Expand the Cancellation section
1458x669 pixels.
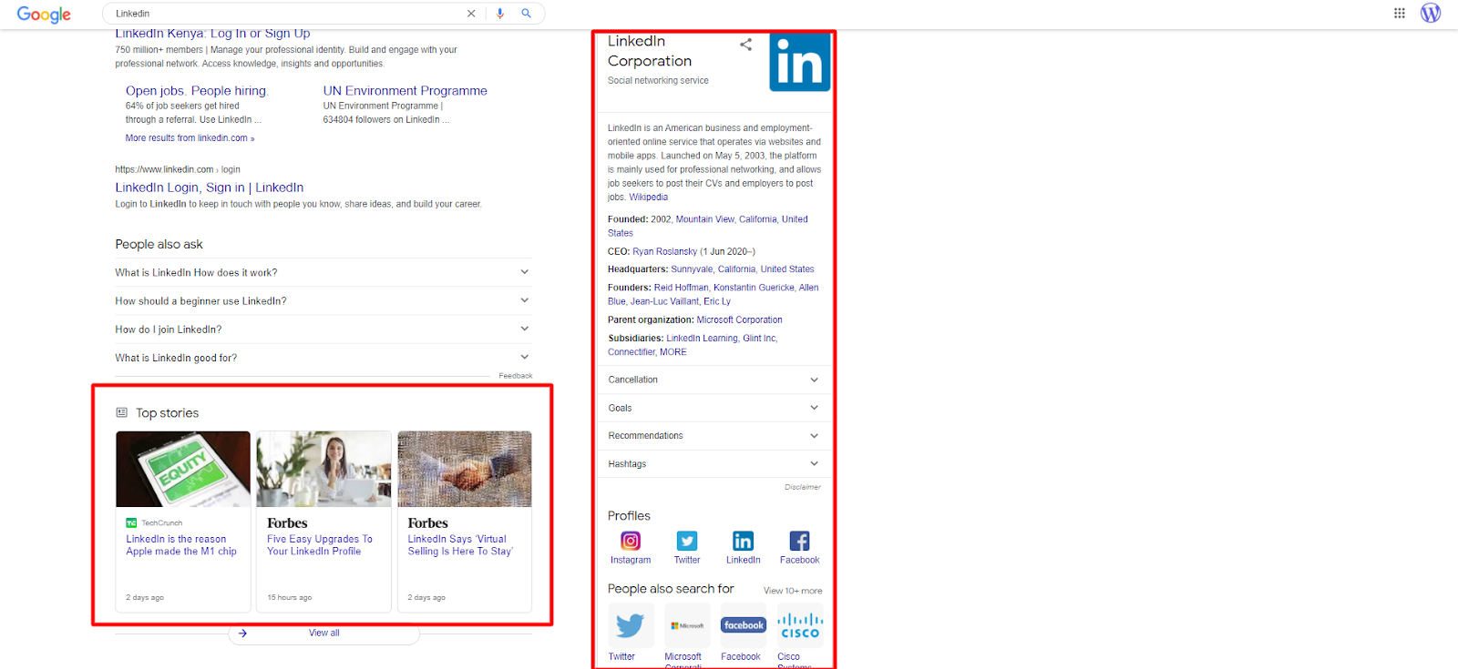(x=714, y=380)
